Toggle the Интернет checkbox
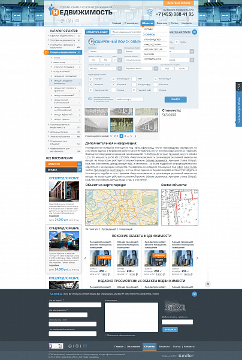242x360 pixels. (x=90, y=85)
